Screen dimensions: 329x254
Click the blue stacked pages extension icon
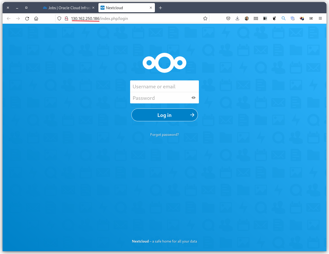(x=293, y=18)
